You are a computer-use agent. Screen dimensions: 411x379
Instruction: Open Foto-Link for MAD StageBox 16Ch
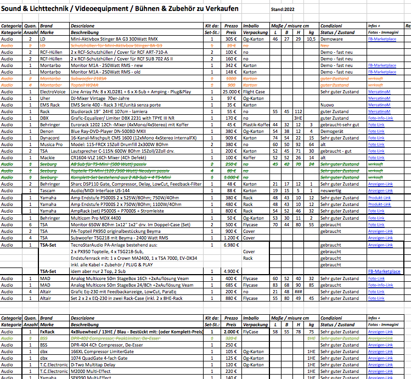coord(376,278)
